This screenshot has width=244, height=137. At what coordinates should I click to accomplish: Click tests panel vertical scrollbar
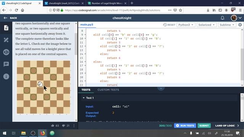click(242, 98)
